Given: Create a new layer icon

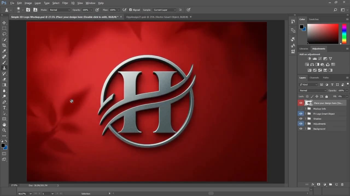Looking at the screenshot, I should tap(337, 184).
